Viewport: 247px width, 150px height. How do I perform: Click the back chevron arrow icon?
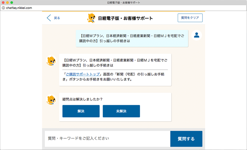(49, 18)
